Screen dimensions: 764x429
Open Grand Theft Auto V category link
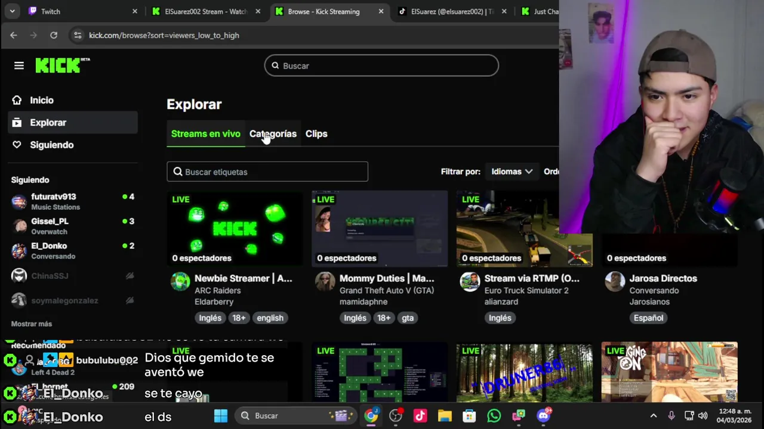point(387,290)
